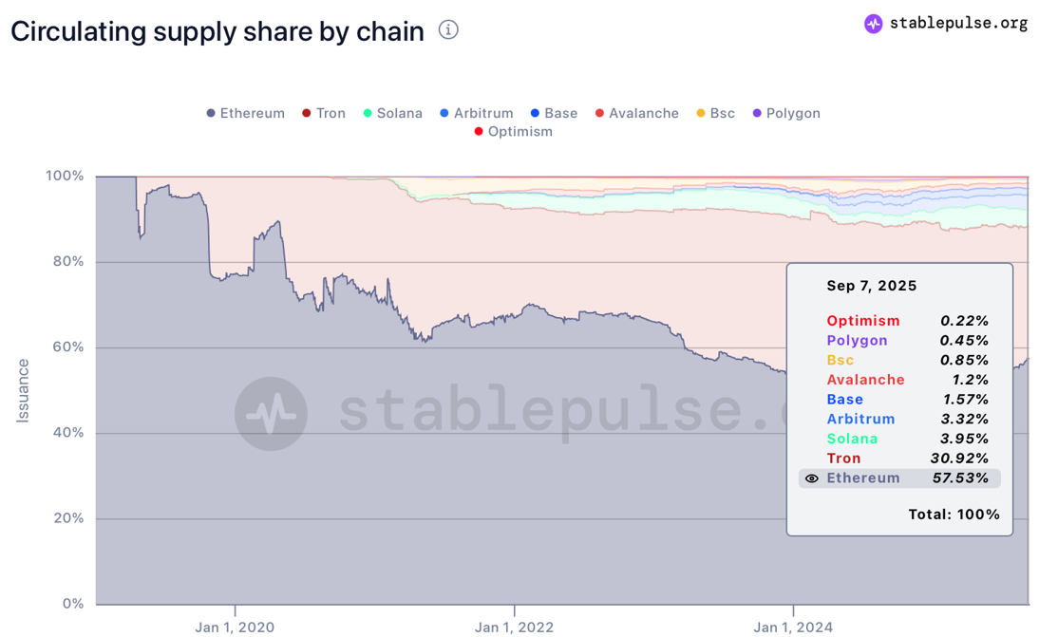Toggle the Optimism legend item
This screenshot has height=637, width=1039.
point(514,132)
